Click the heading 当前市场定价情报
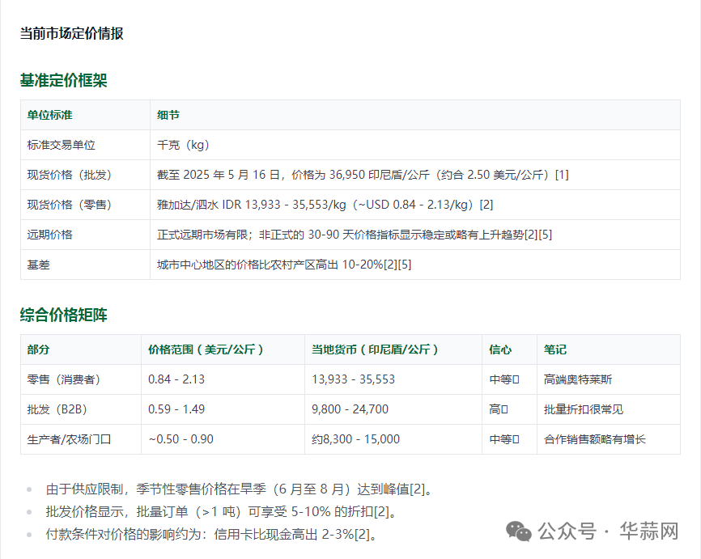The width and height of the screenshot is (701, 559). [x=71, y=33]
